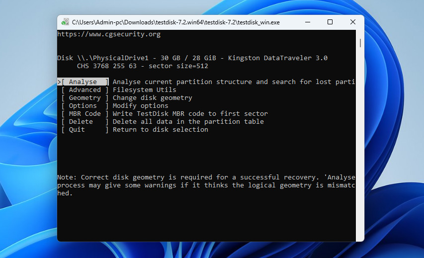Click the 'process may give some warnings' line
424x258 pixels.
tap(206, 185)
